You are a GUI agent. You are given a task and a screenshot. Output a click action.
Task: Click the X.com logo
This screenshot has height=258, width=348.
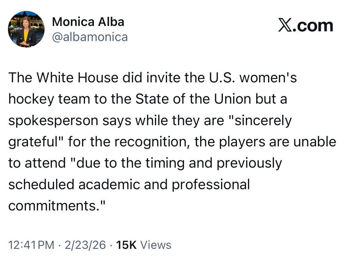(305, 25)
